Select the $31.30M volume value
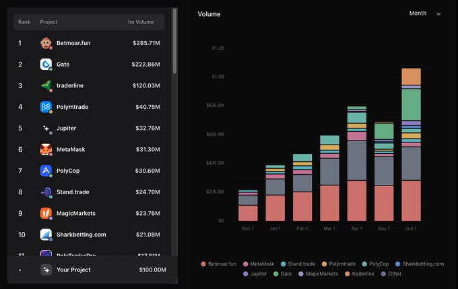 [148, 149]
